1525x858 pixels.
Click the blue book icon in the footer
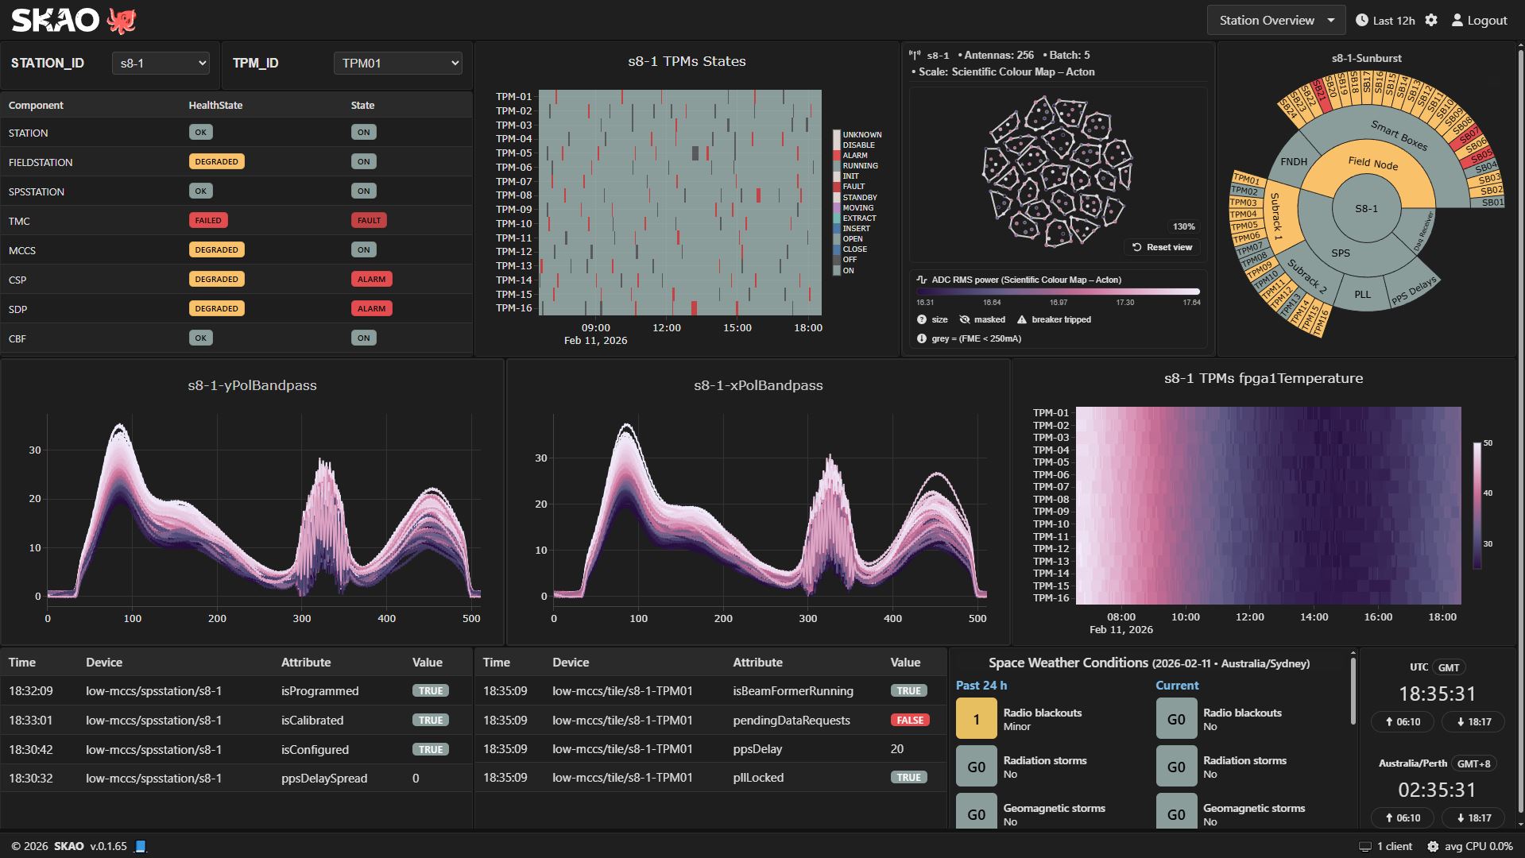click(x=141, y=846)
